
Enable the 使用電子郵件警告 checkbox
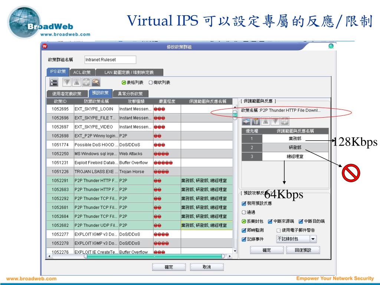[x=278, y=230]
